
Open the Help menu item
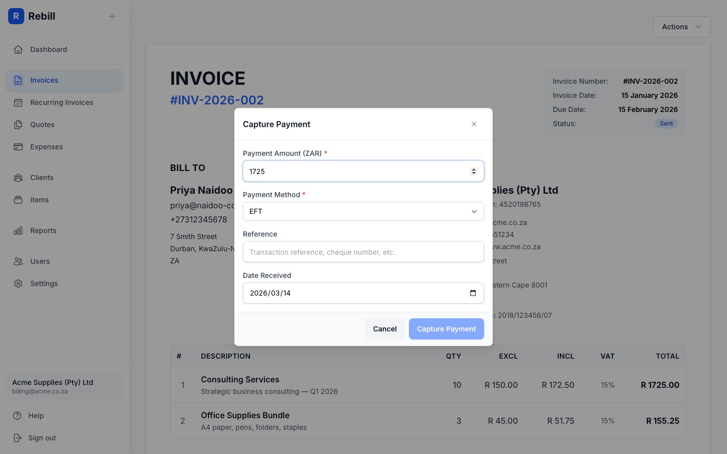(x=35, y=416)
